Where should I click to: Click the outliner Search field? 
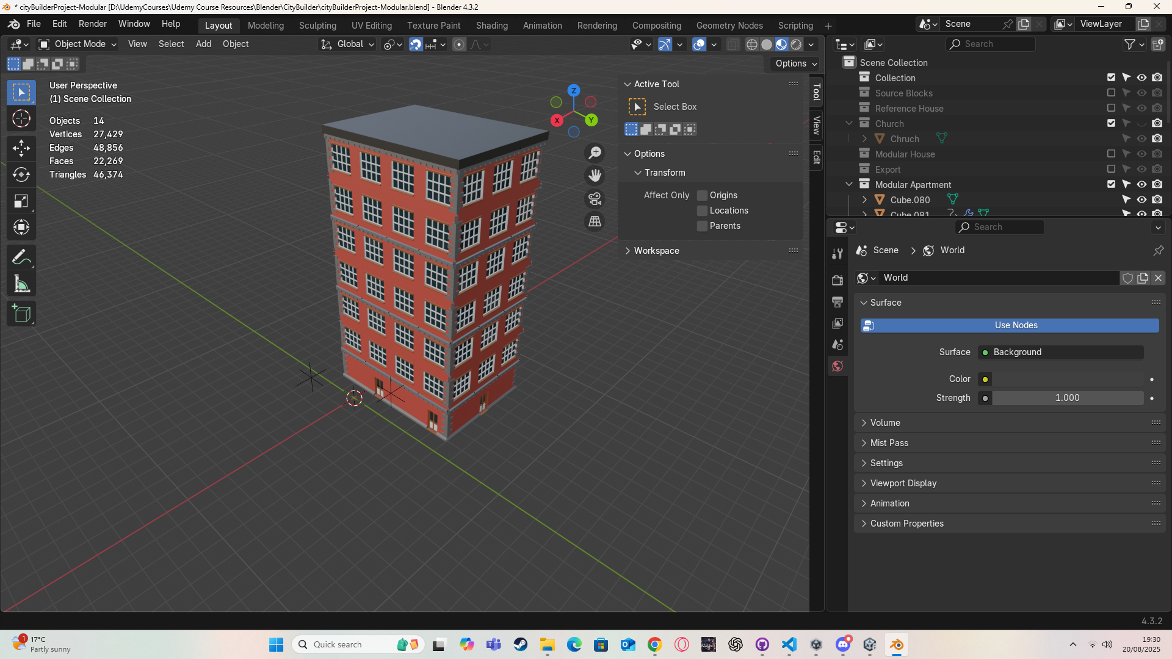[x=991, y=44]
